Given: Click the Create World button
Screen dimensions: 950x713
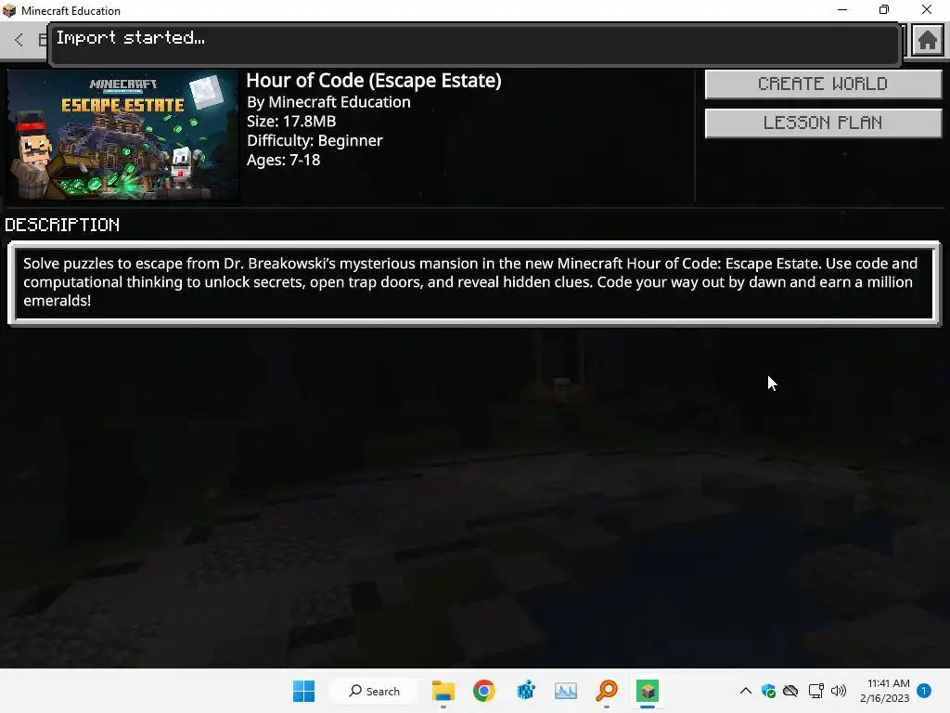Looking at the screenshot, I should (x=823, y=84).
